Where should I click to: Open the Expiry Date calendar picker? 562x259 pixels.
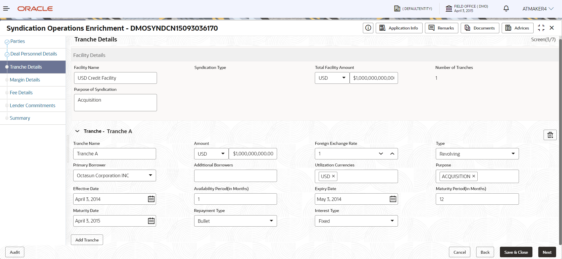click(393, 199)
